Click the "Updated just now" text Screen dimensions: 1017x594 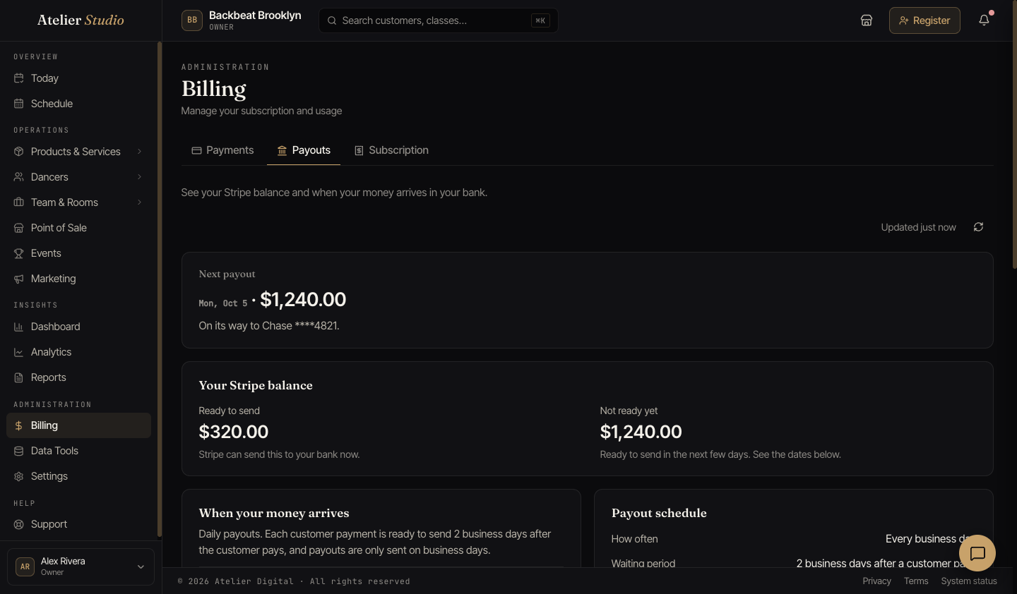918,227
